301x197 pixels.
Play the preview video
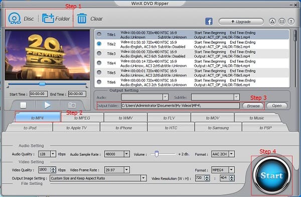tap(48, 105)
